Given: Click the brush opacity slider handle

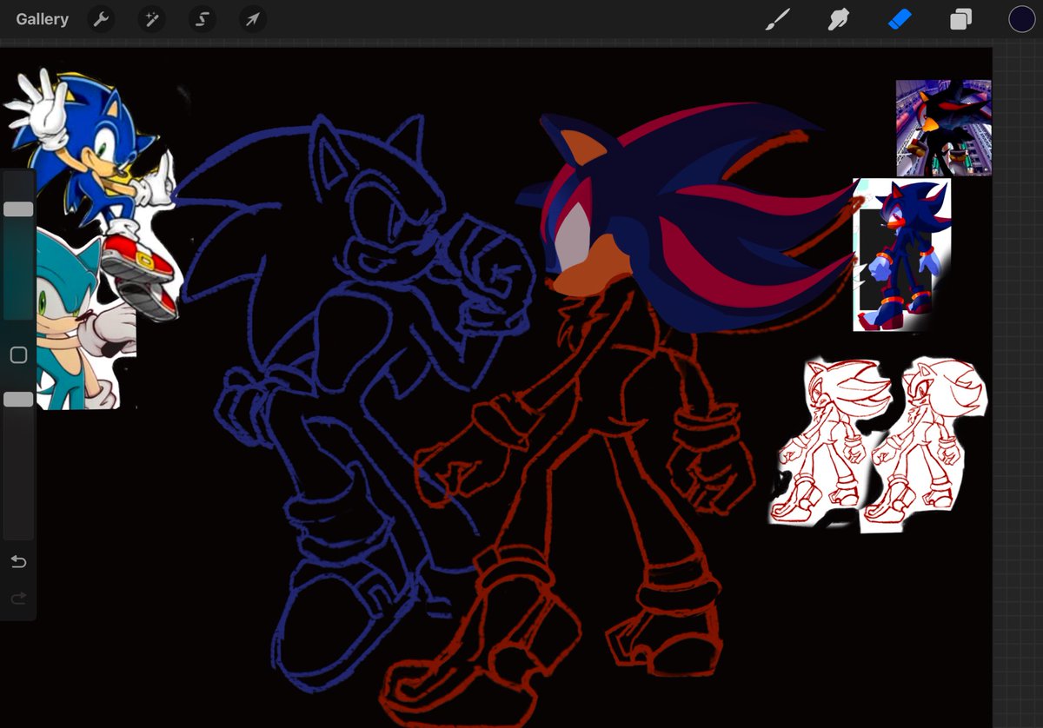Looking at the screenshot, I should [x=18, y=399].
